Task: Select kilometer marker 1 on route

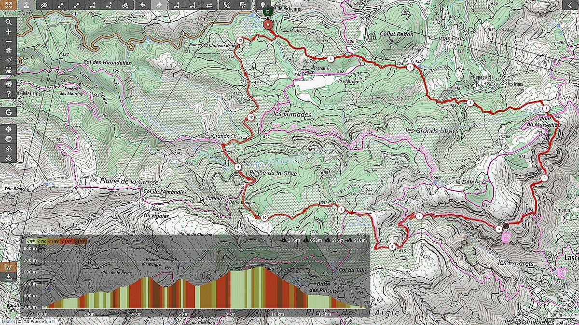Action: click(x=331, y=59)
